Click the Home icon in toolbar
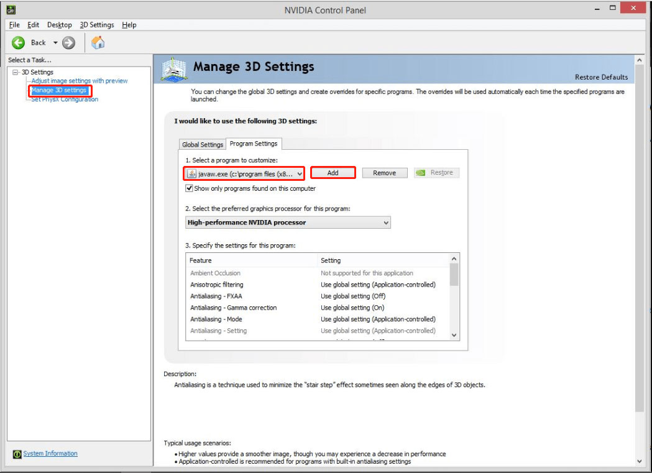This screenshot has height=473, width=652. click(98, 42)
